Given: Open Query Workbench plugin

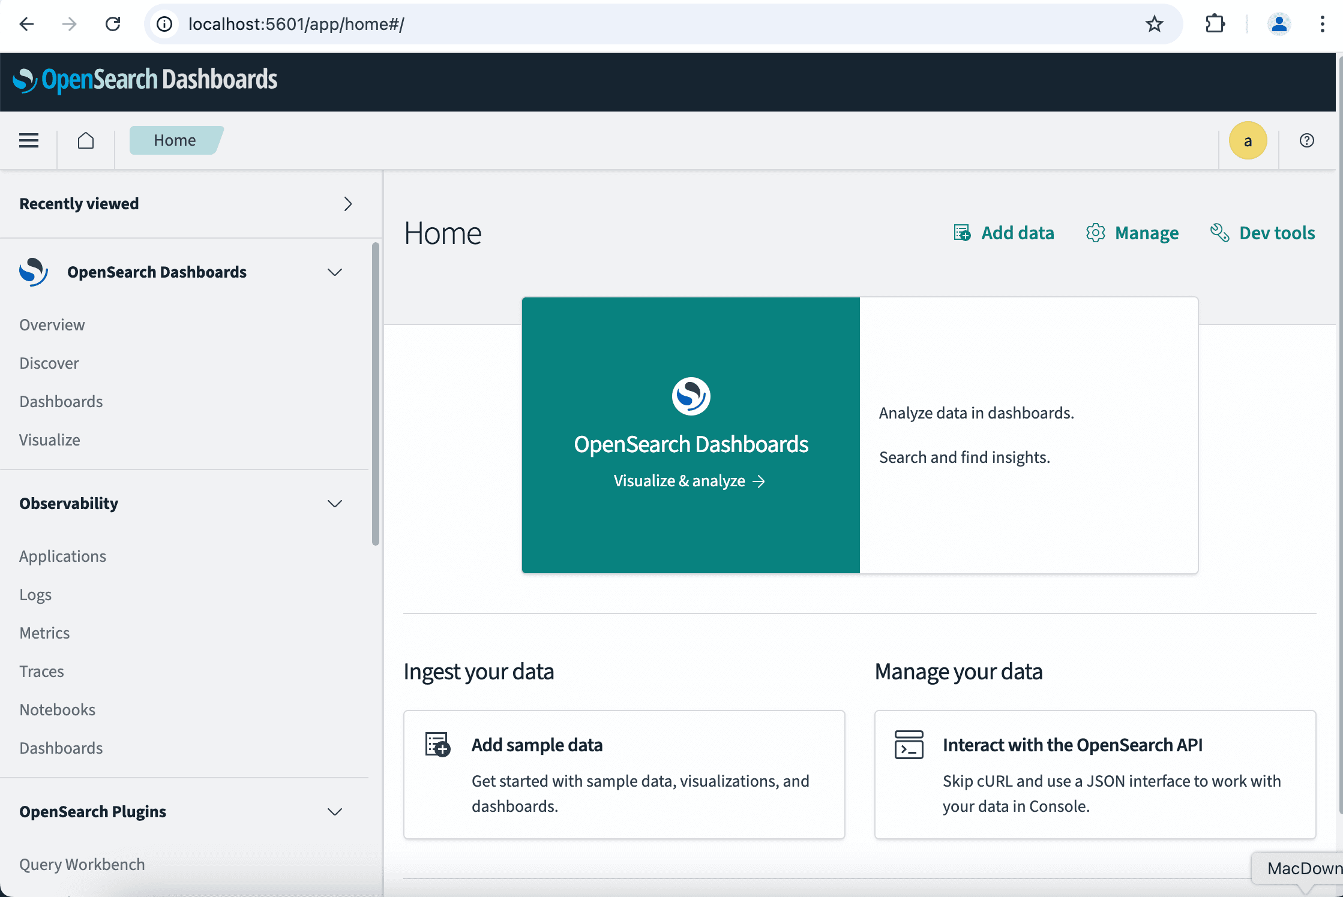Looking at the screenshot, I should click(82, 865).
